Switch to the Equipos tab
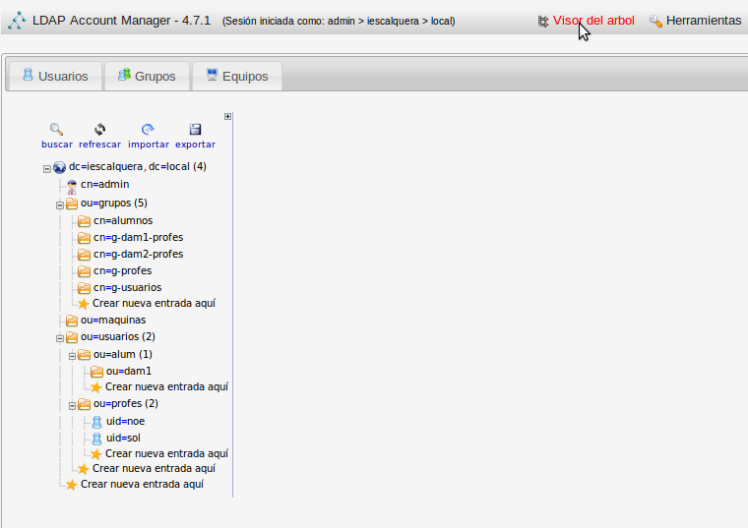 pos(237,76)
